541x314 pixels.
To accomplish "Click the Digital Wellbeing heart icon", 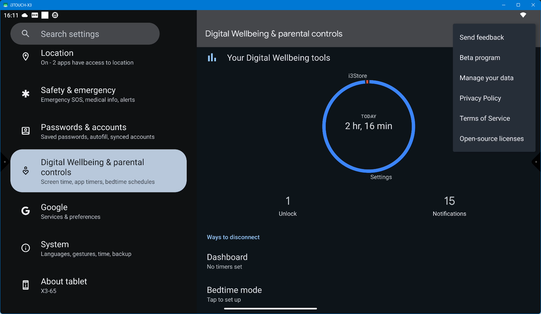I will (25, 171).
